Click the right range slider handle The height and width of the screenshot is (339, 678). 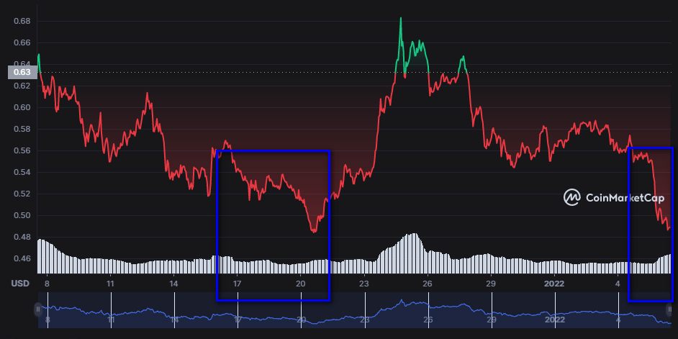click(670, 309)
